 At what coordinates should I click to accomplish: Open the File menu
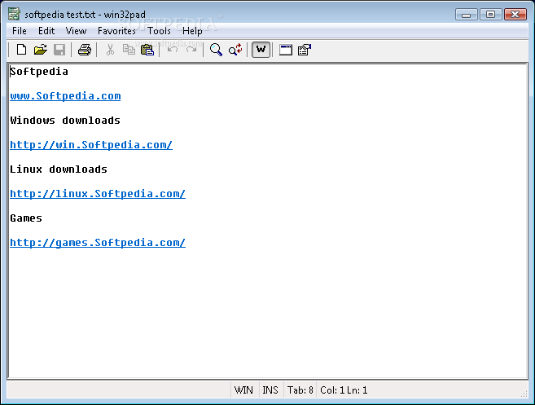(x=20, y=31)
